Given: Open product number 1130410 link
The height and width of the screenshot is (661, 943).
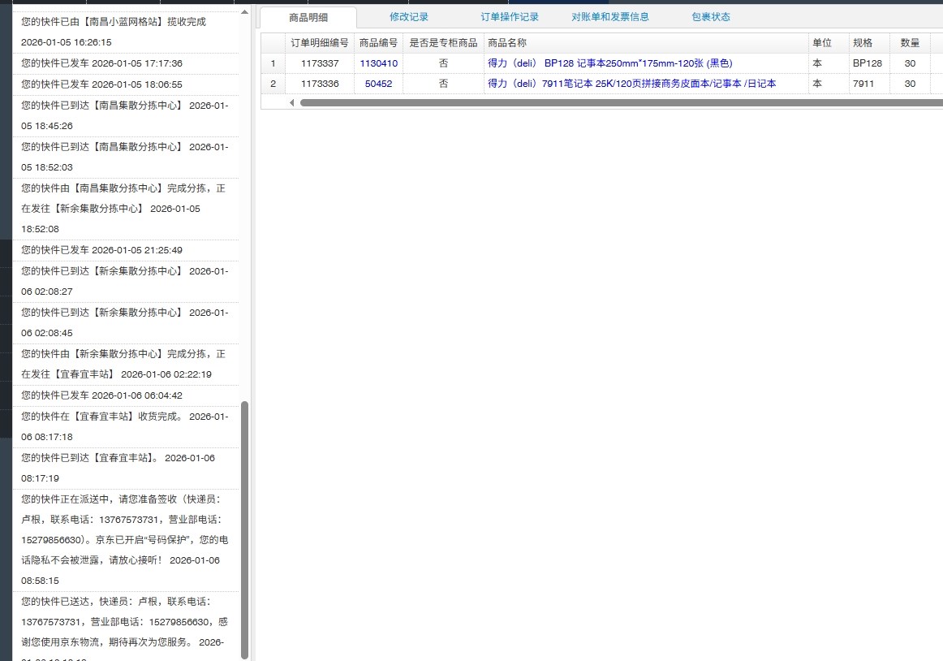Looking at the screenshot, I should tap(378, 63).
